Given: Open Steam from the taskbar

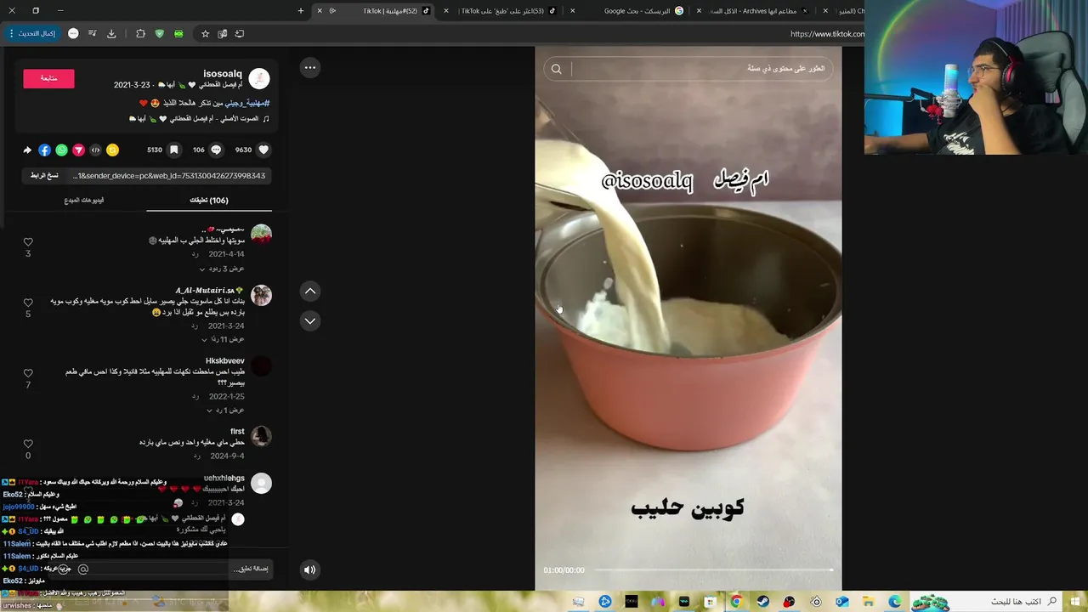Looking at the screenshot, I should pos(763,601).
